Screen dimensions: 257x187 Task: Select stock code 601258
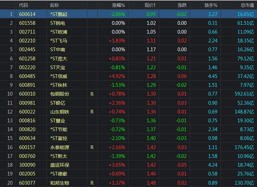(x=27, y=59)
